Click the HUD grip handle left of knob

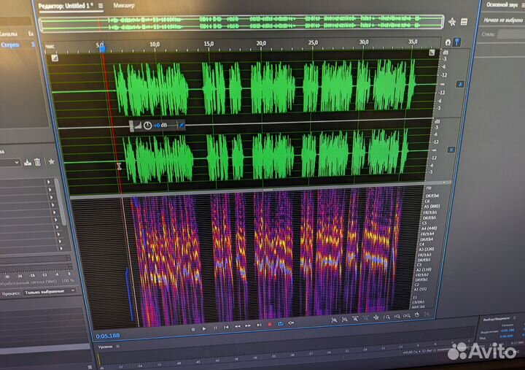pos(131,126)
